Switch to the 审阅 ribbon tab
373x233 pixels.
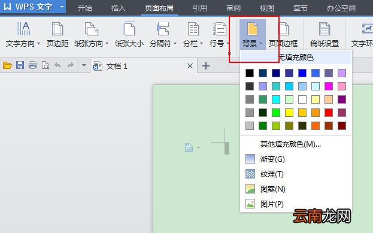(x=233, y=8)
